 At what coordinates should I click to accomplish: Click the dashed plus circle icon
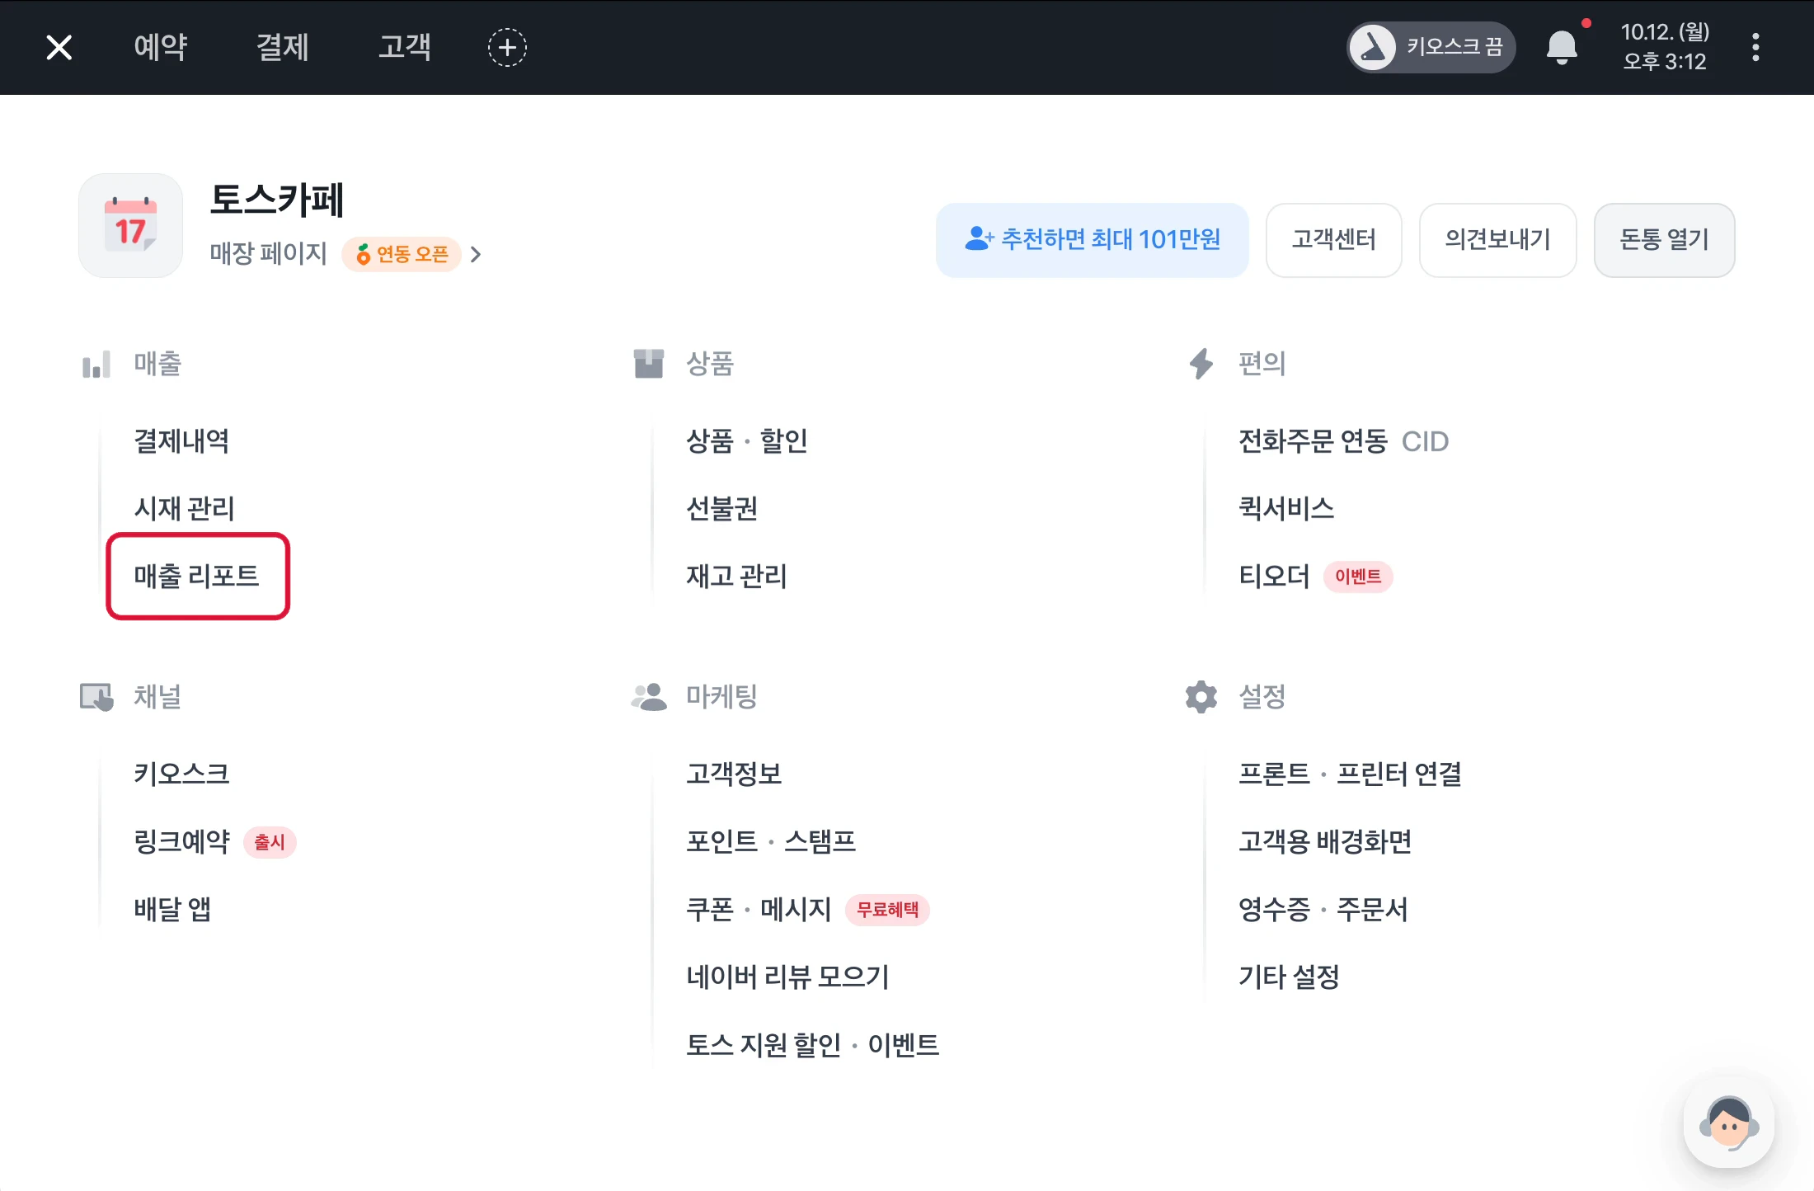(507, 47)
